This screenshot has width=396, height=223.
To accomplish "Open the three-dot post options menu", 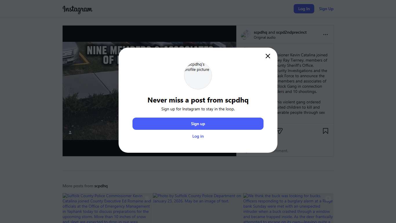I will click(x=326, y=35).
